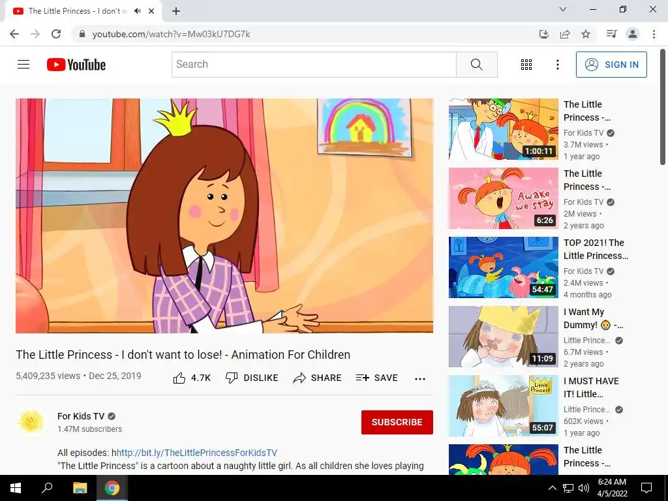This screenshot has width=668, height=501.
Task: Show hidden system tray icons
Action: [552, 488]
